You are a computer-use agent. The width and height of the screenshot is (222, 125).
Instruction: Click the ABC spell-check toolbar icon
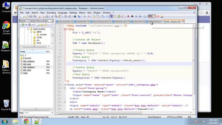point(150,16)
